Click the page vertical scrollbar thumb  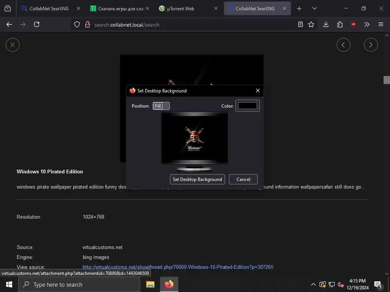pyautogui.click(x=387, y=80)
